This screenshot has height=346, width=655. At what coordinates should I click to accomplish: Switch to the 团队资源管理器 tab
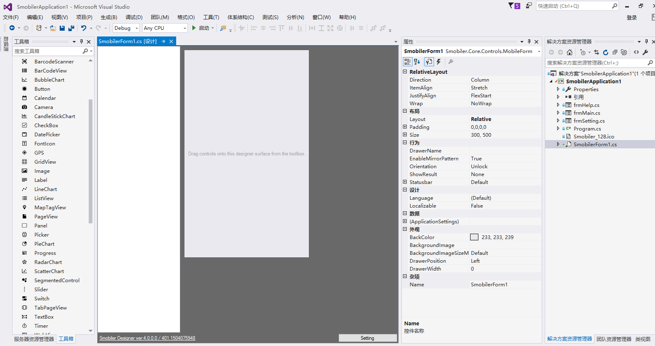point(614,339)
